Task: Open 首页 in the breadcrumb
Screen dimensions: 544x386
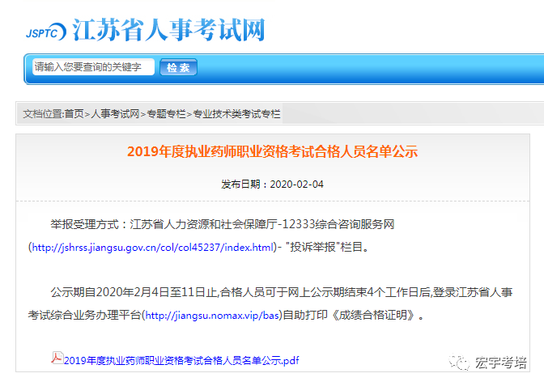Action: coord(74,114)
